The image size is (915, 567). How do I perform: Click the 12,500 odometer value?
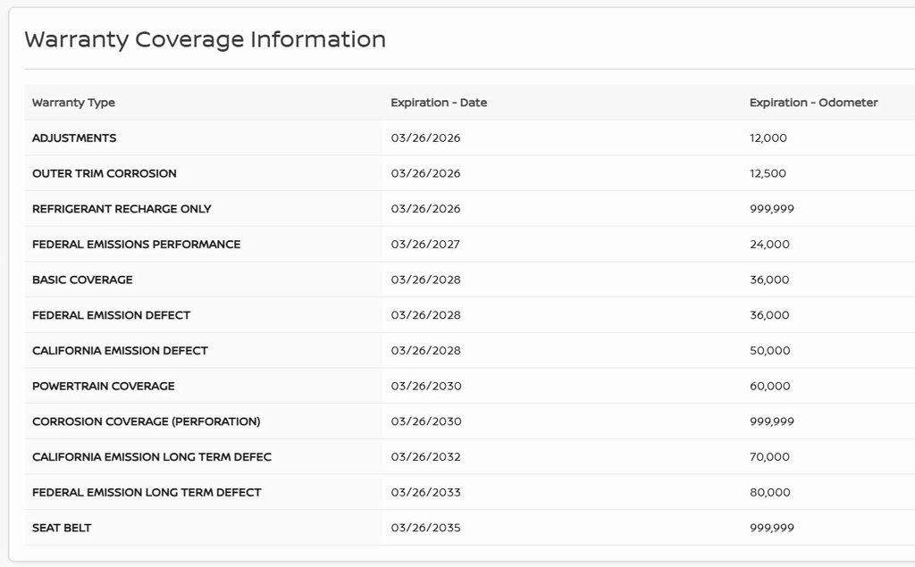click(x=768, y=173)
